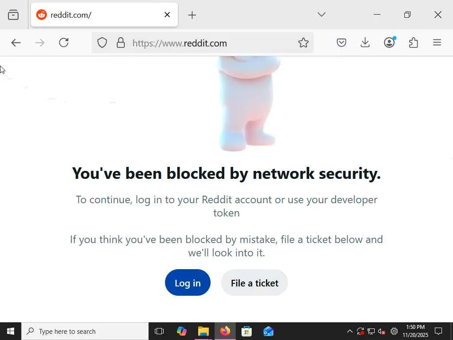The image size is (453, 340).
Task: Select the reddit.com browser tab
Action: coord(97,15)
